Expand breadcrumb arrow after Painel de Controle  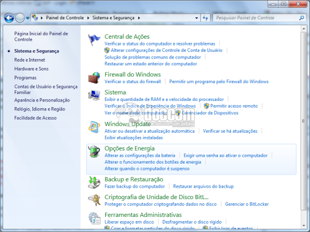coord(88,18)
